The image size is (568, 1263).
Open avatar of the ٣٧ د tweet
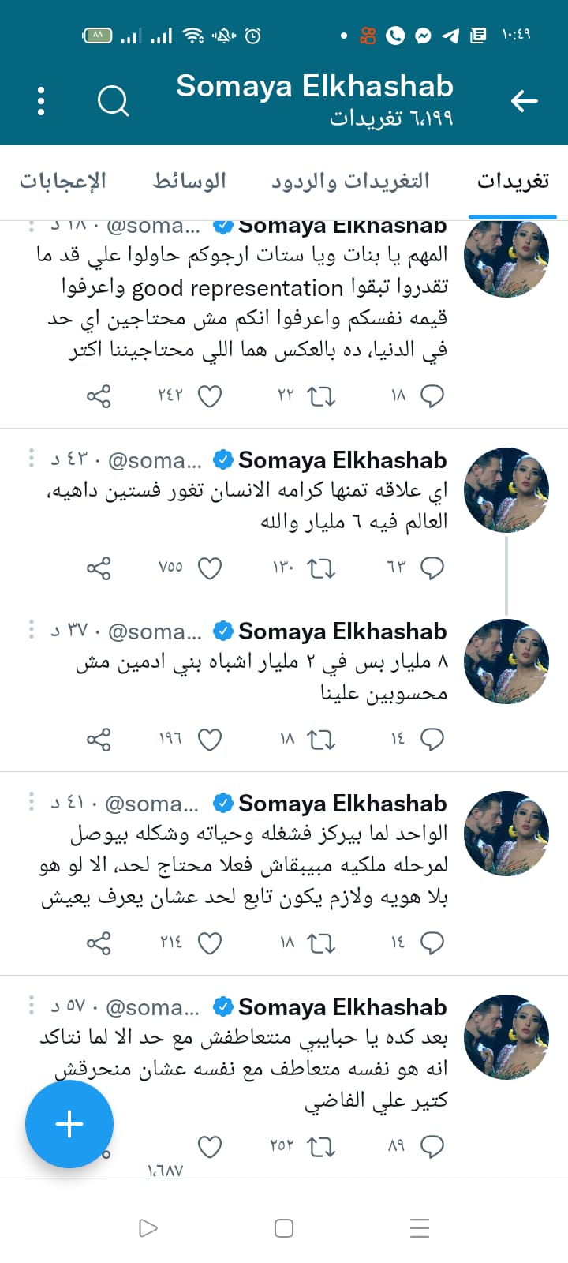[506, 661]
